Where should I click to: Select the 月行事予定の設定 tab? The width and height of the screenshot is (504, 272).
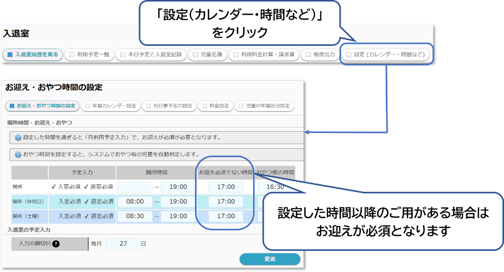click(169, 106)
